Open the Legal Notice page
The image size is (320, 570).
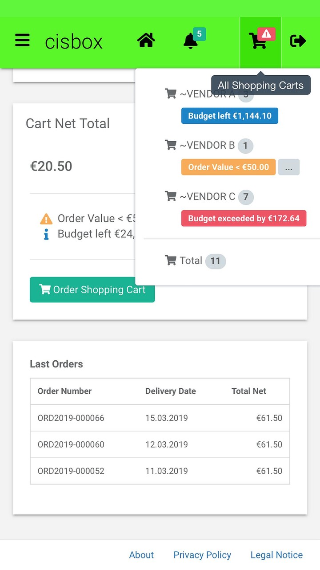pyautogui.click(x=276, y=555)
